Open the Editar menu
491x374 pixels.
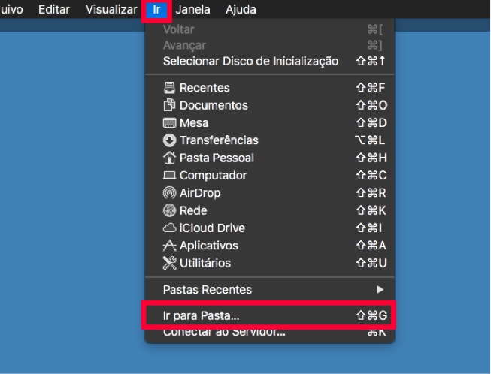(54, 10)
